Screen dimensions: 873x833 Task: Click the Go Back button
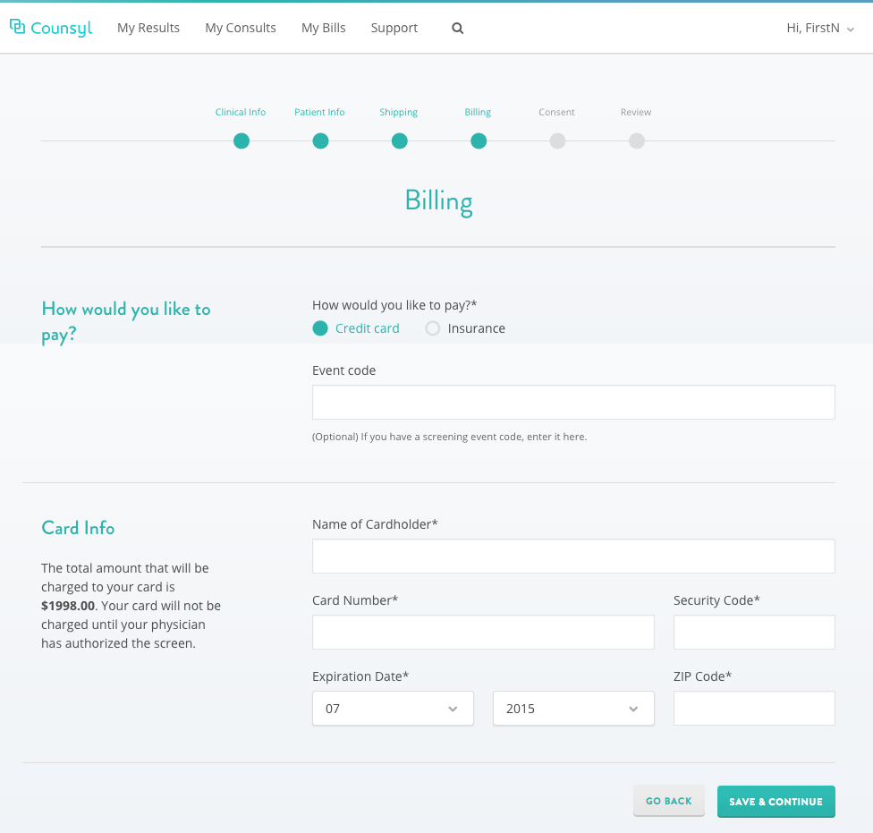(x=669, y=801)
